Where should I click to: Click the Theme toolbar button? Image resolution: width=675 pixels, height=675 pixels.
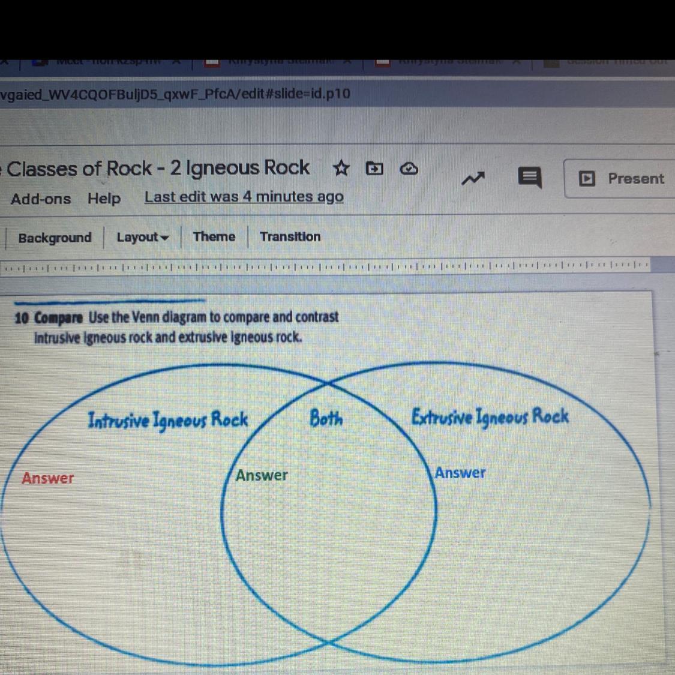coord(214,236)
